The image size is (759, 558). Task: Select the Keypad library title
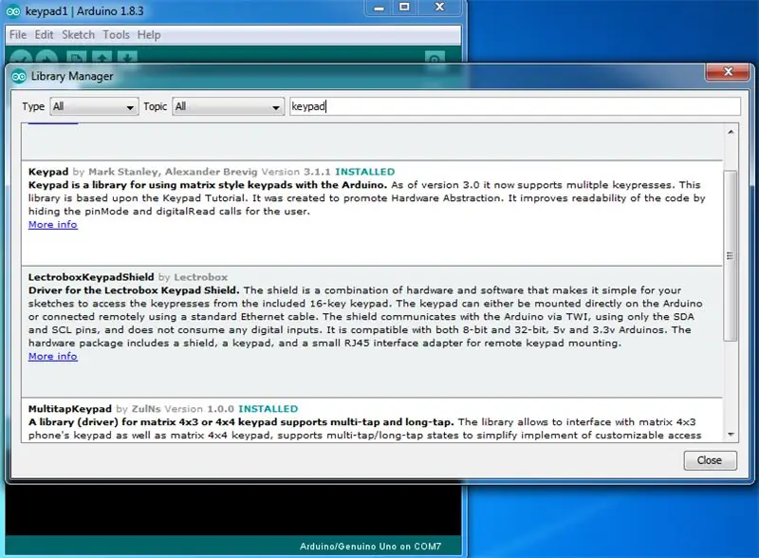(x=48, y=172)
